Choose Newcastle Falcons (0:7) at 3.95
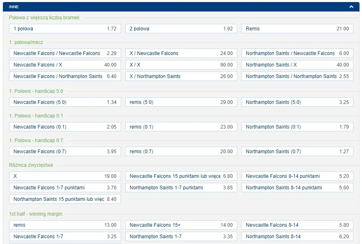The width and height of the screenshot is (362, 244). tap(65, 152)
